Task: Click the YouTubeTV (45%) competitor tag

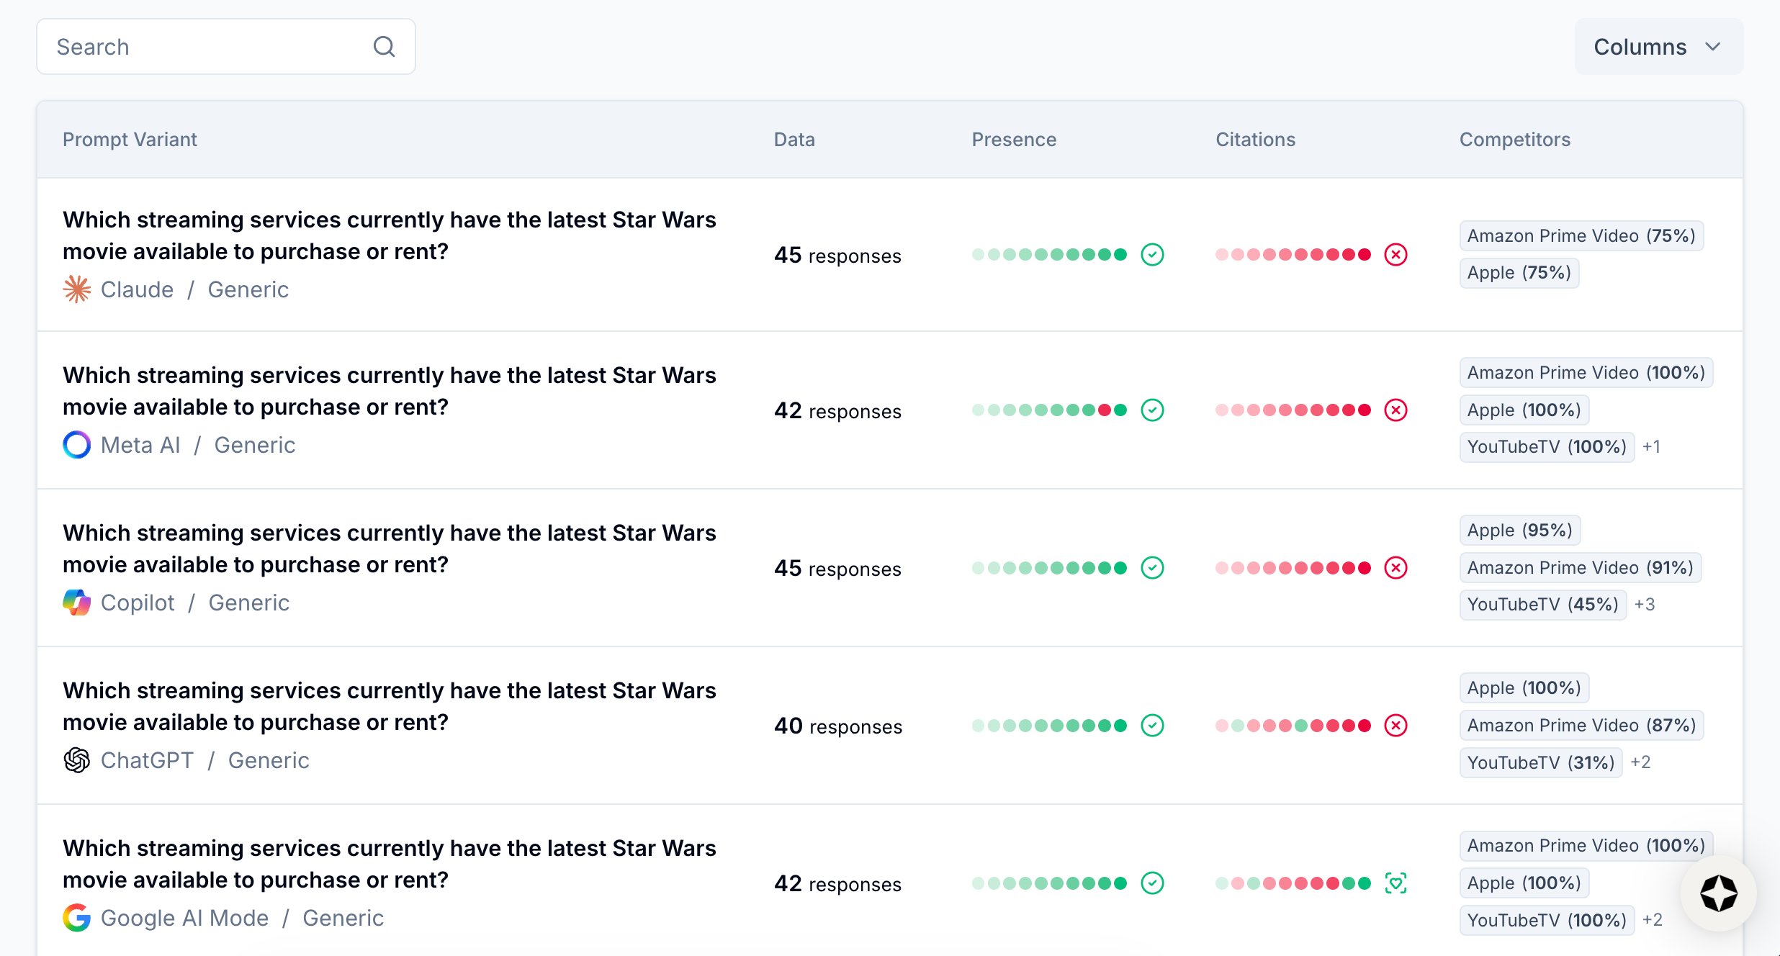Action: 1543,605
